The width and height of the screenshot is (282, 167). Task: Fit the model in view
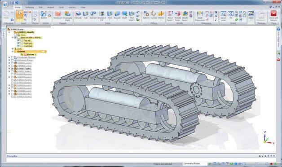click(231, 15)
